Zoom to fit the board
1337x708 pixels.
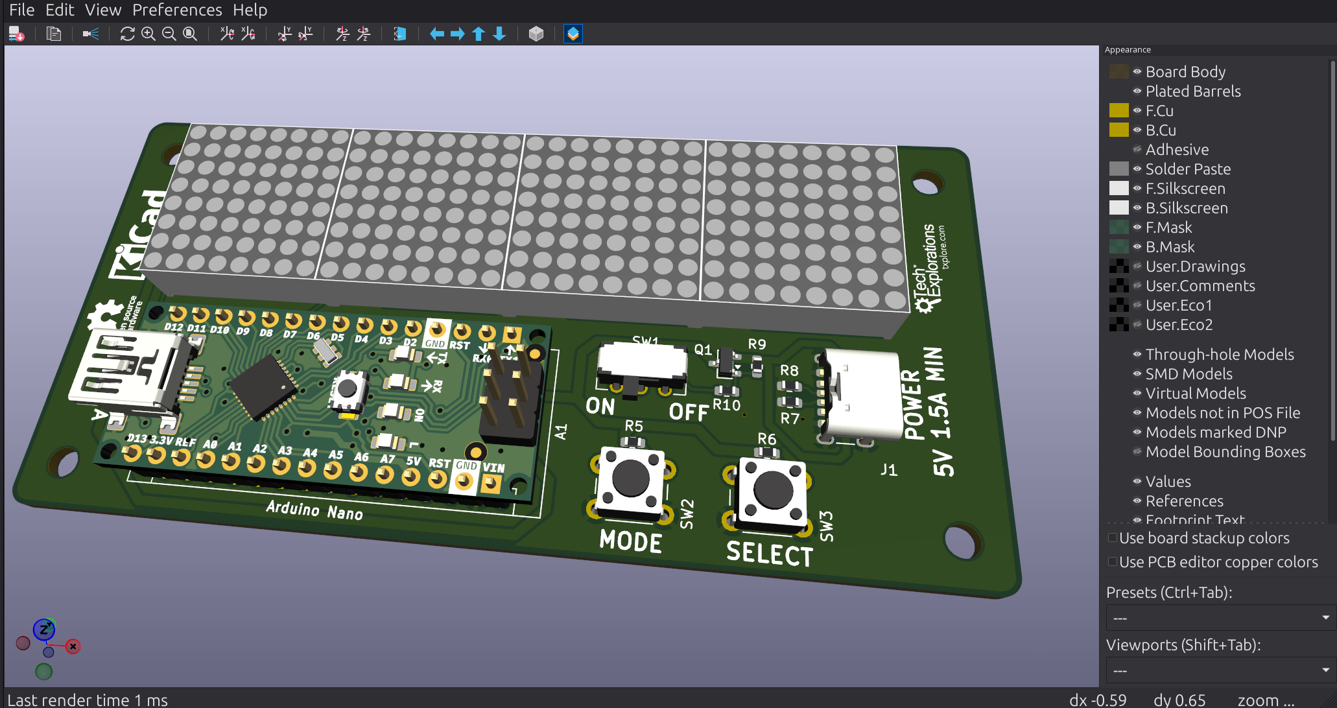tap(190, 34)
